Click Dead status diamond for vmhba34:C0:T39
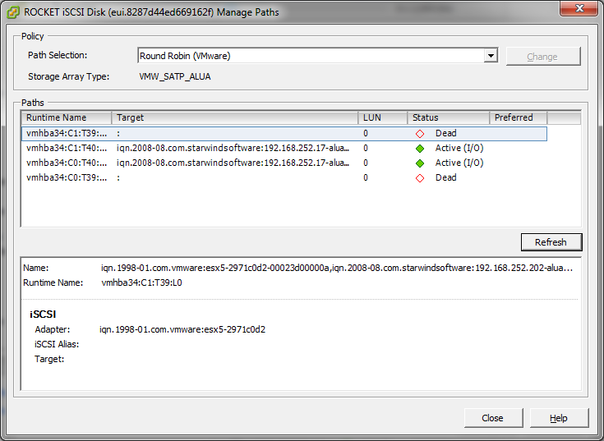Screen dimensions: 604x441 coord(420,178)
